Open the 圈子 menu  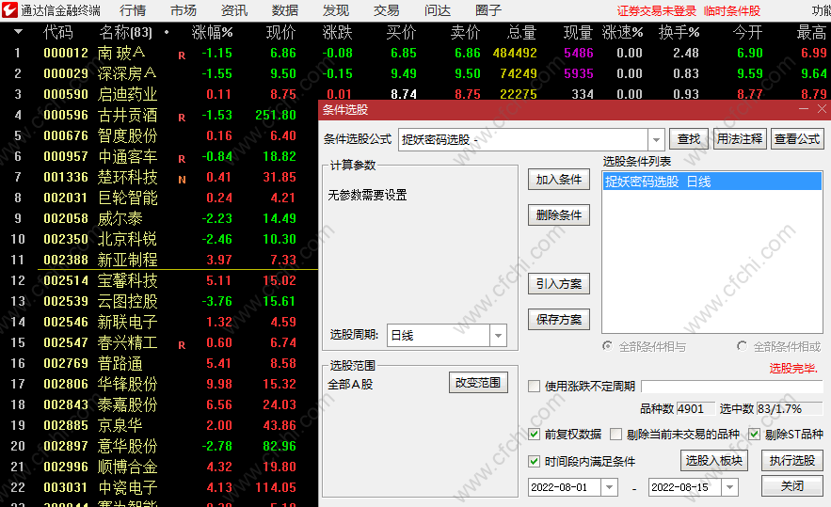pos(488,10)
